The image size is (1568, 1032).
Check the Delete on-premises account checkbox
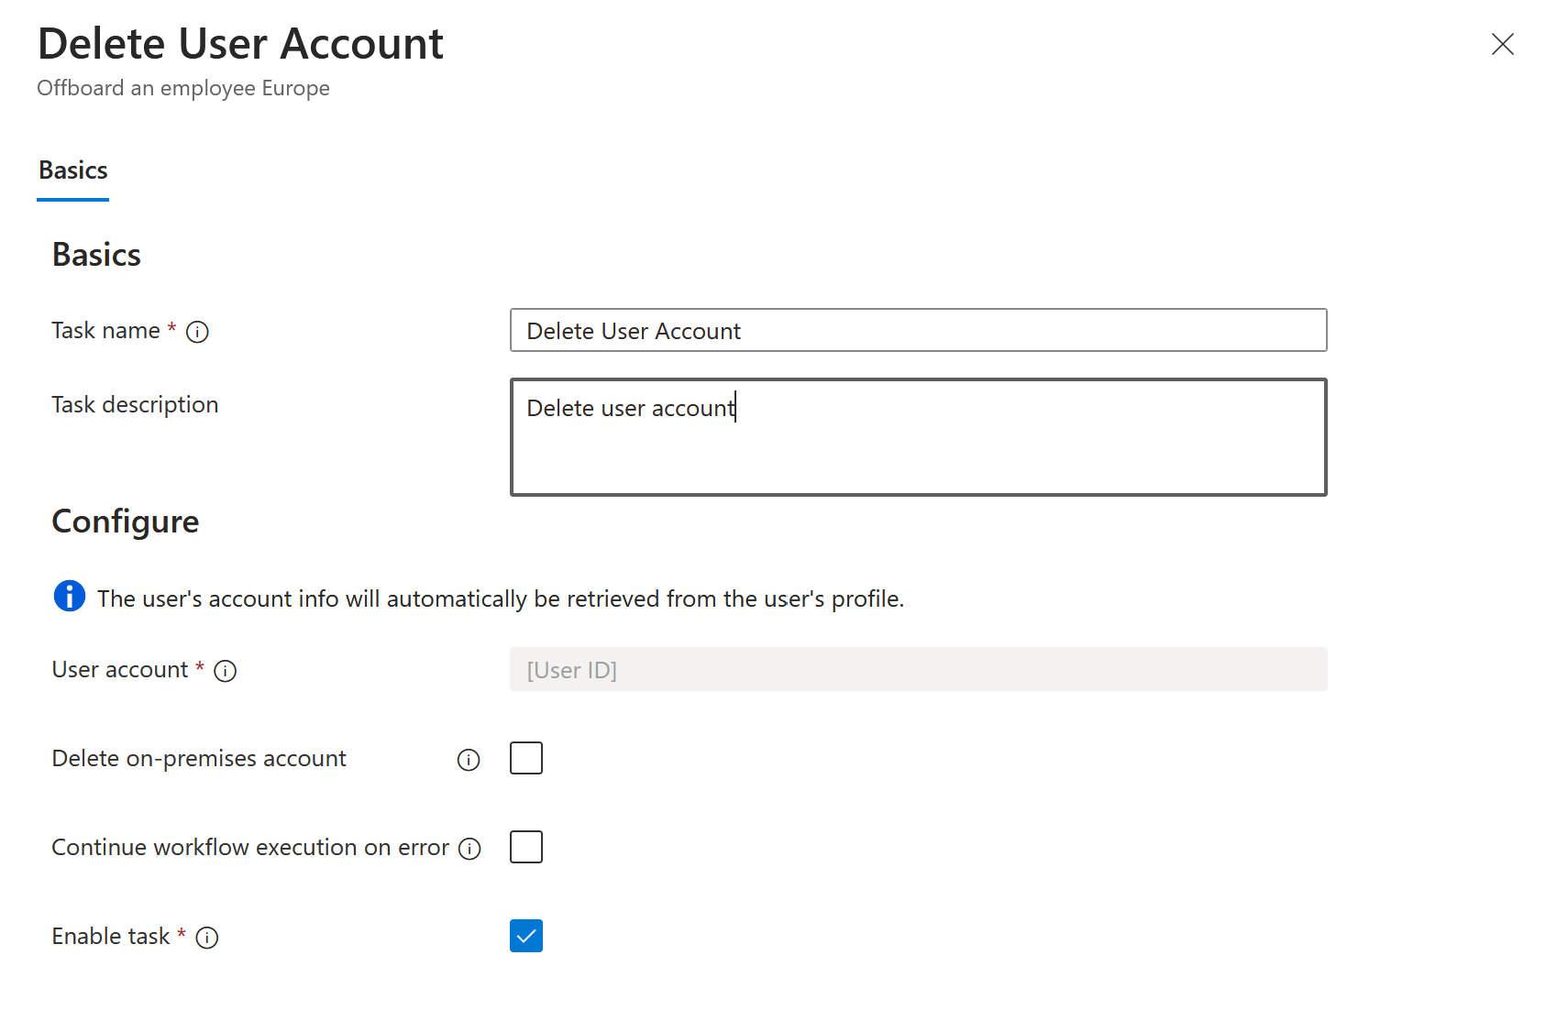[526, 758]
